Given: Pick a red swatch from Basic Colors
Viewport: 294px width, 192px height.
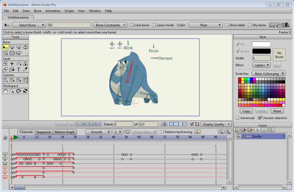Looking at the screenshot, I should (240, 79).
